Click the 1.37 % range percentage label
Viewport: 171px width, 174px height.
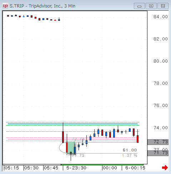[130, 155]
